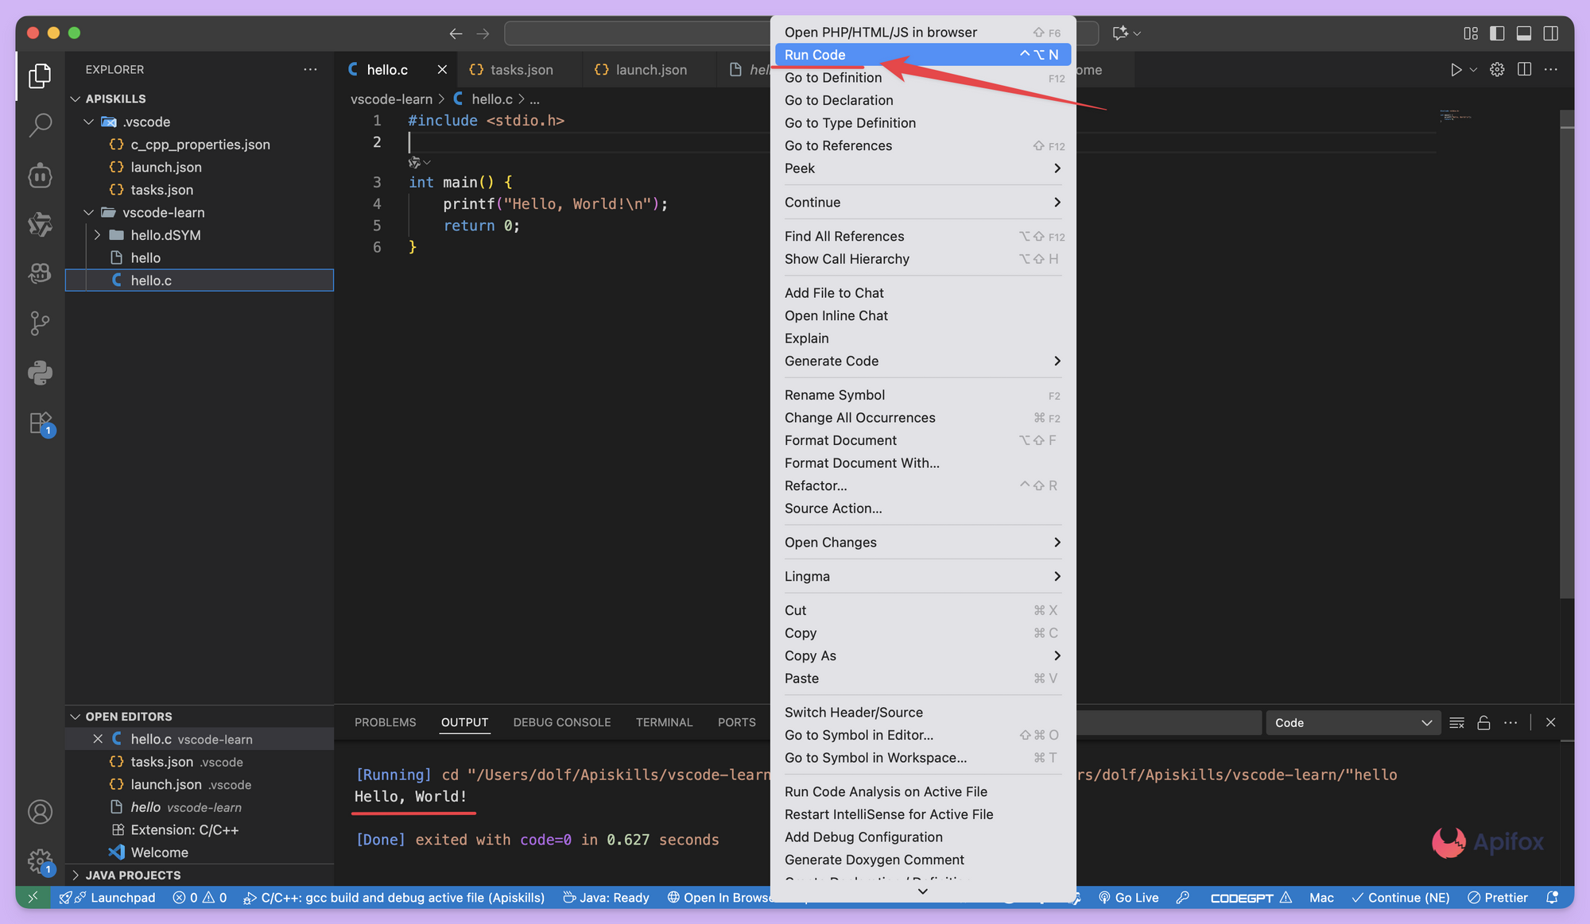Click the Run play button in editor toolbar
Screen dimensions: 1590x924
point(1455,70)
